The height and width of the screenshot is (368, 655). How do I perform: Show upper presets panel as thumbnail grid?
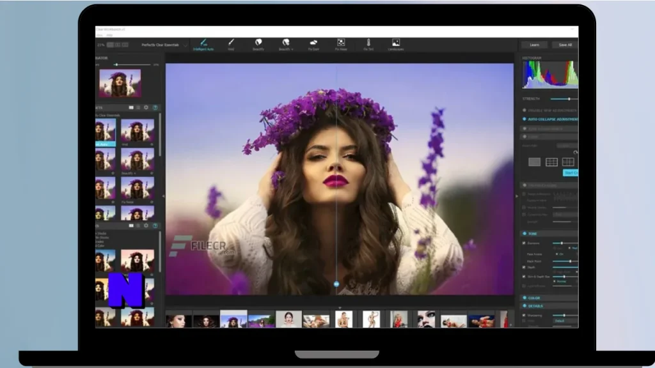[131, 107]
